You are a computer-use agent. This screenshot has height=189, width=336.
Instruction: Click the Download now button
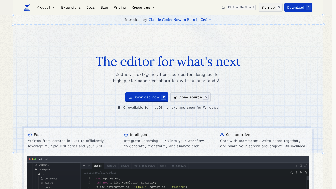click(147, 97)
